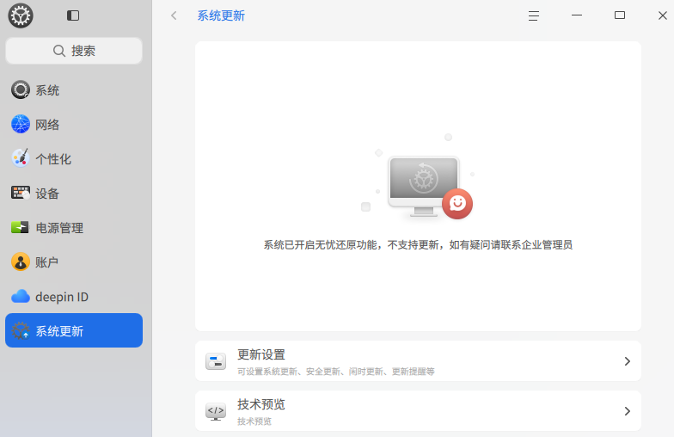Click the 更新设置 toggle switches icon
The height and width of the screenshot is (437, 674).
pyautogui.click(x=215, y=361)
